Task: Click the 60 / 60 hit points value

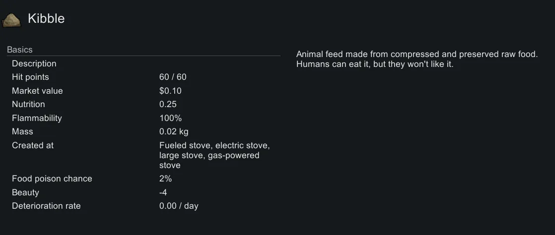Action: (173, 77)
